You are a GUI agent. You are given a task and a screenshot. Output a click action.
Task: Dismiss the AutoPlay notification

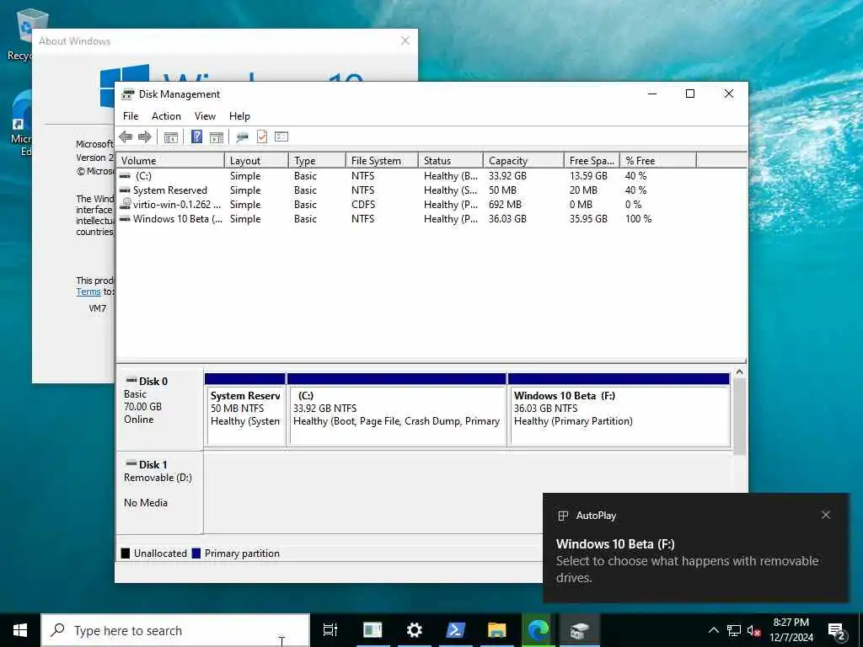pyautogui.click(x=826, y=515)
